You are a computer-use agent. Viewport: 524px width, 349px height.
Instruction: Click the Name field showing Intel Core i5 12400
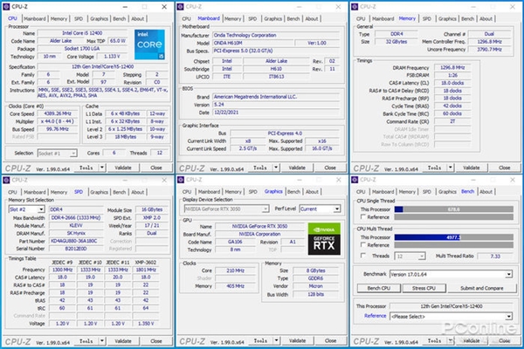[x=82, y=33]
